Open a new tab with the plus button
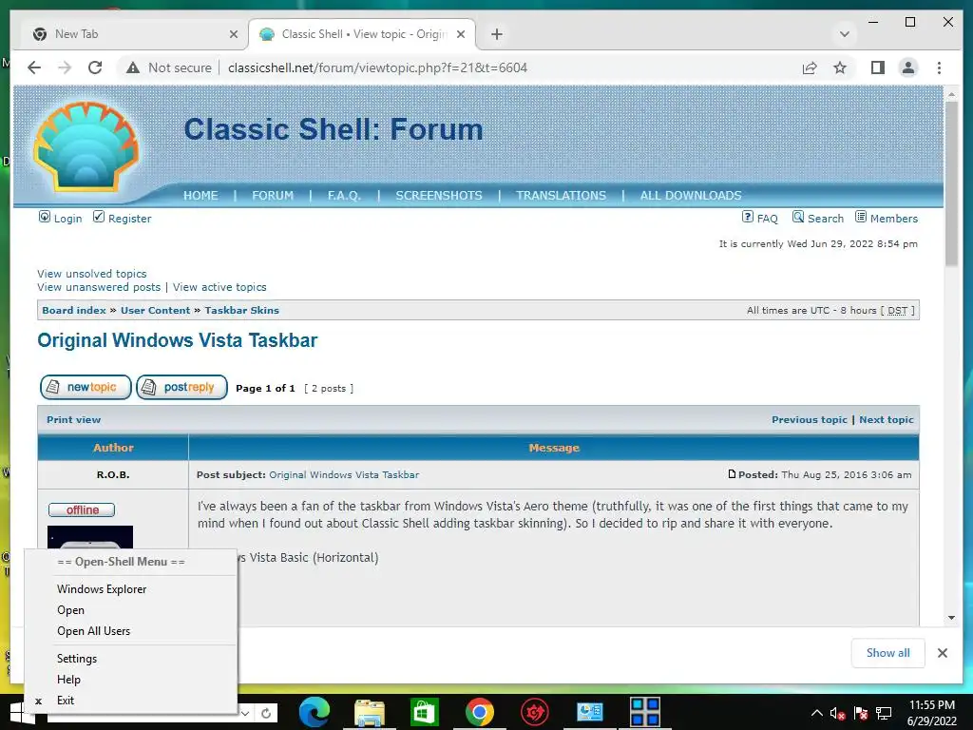The image size is (973, 730). tap(496, 34)
